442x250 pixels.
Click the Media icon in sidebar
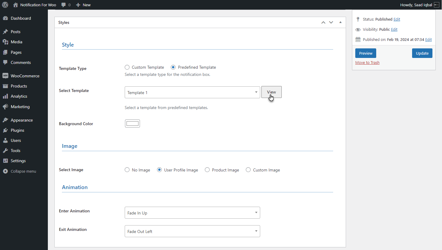point(5,42)
